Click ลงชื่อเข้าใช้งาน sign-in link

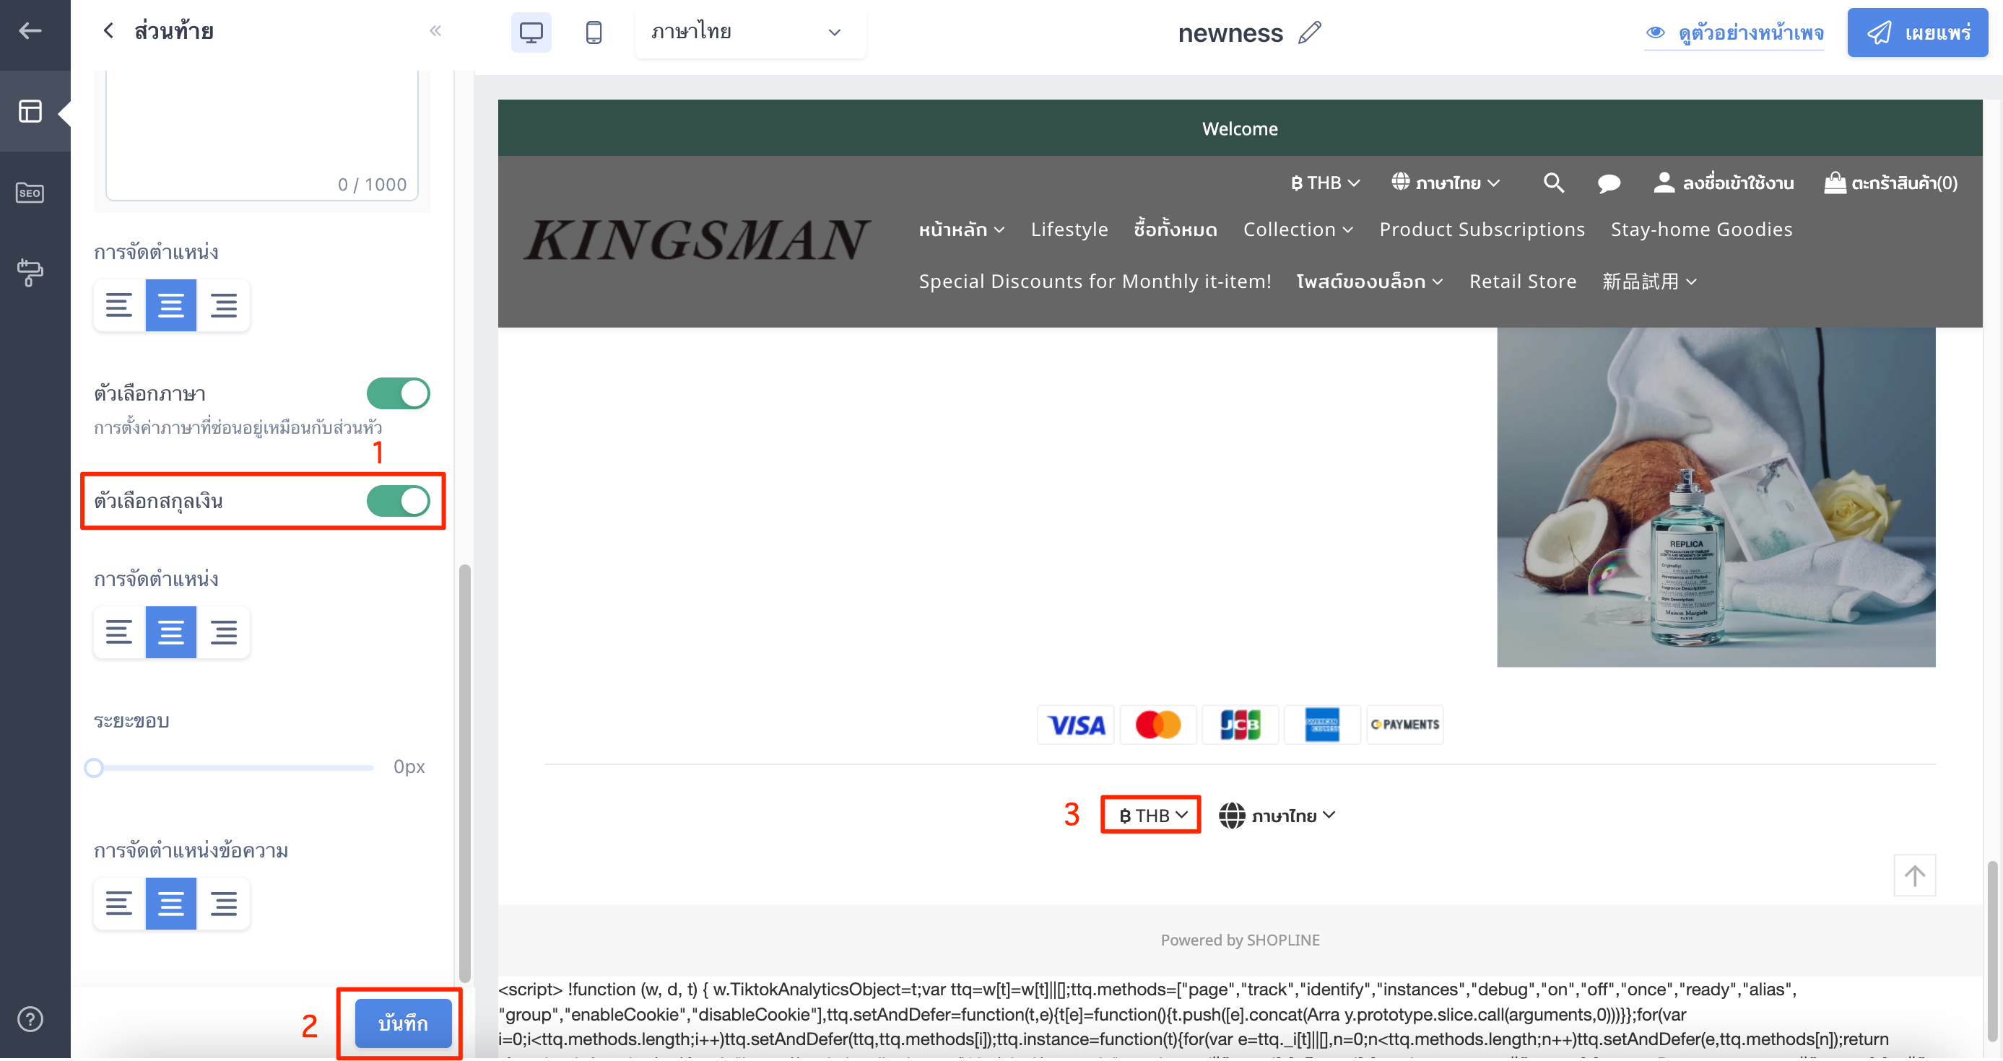pyautogui.click(x=1723, y=183)
